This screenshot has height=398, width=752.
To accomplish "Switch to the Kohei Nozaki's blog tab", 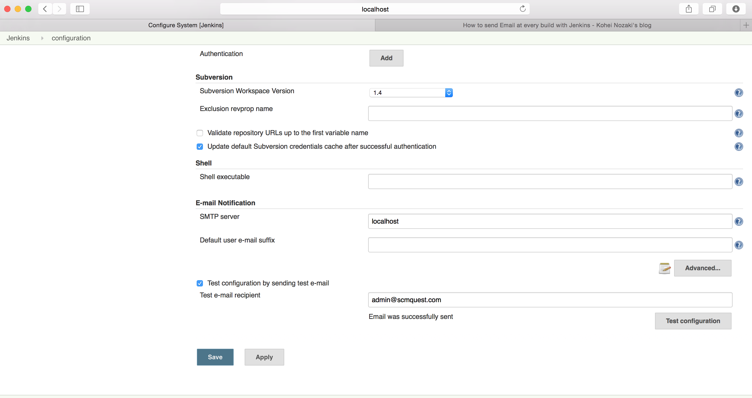I will point(557,25).
